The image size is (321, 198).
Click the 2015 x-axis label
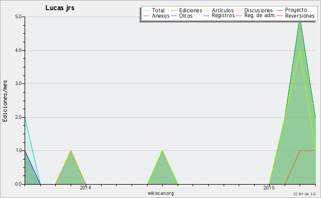pyautogui.click(x=269, y=187)
